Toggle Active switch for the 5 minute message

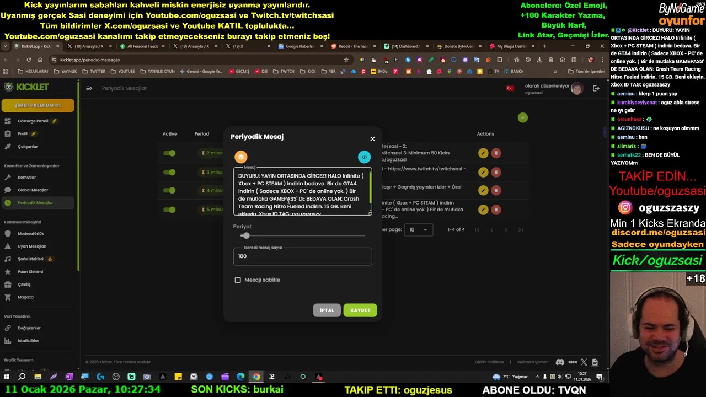[169, 209]
